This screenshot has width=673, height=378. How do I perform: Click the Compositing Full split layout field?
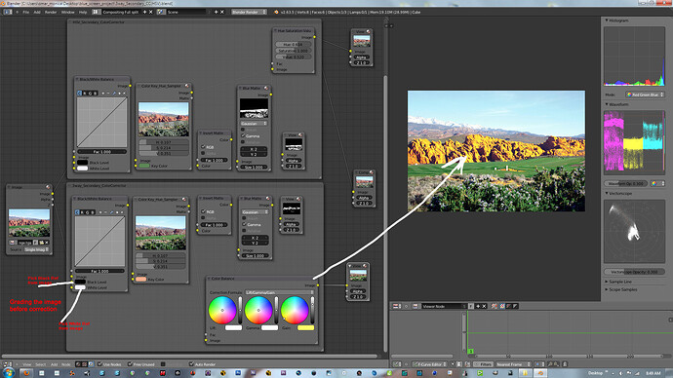(x=121, y=12)
